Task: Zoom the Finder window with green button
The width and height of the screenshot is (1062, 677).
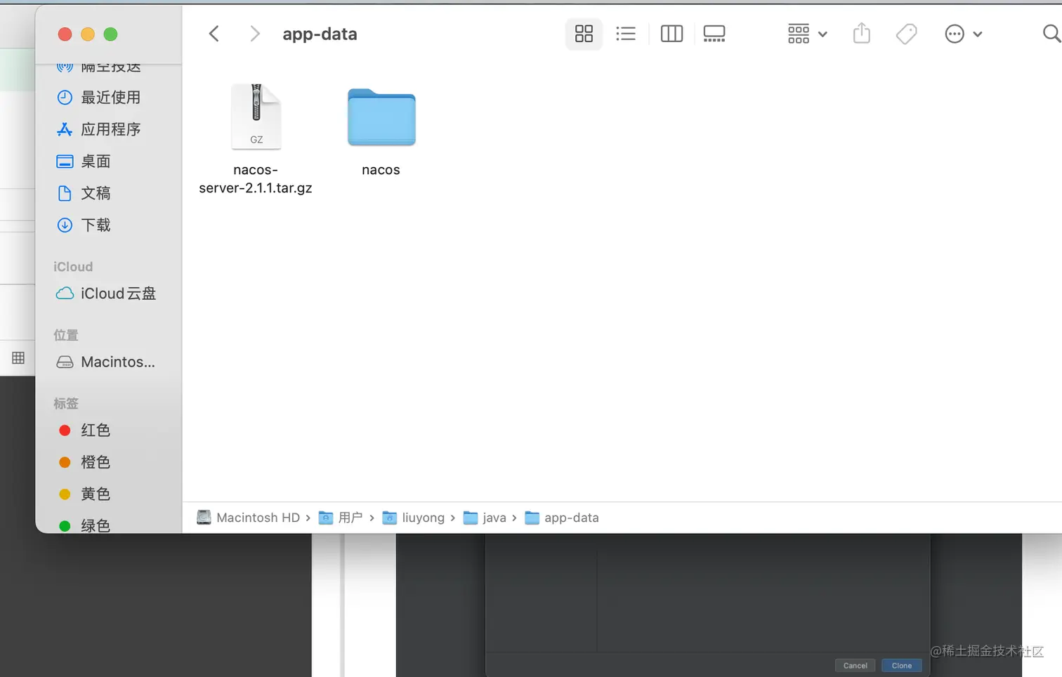Action: click(x=110, y=34)
